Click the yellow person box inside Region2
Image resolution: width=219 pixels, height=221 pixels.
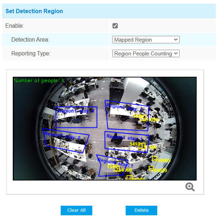click(143, 118)
